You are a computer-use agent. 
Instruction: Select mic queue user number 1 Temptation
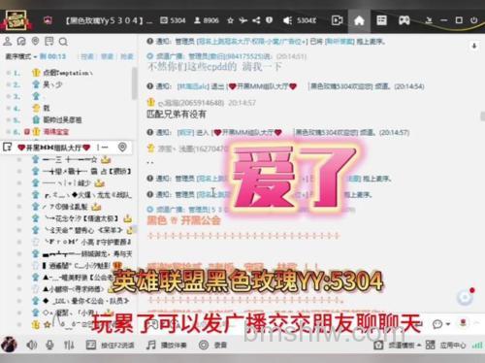(68, 73)
